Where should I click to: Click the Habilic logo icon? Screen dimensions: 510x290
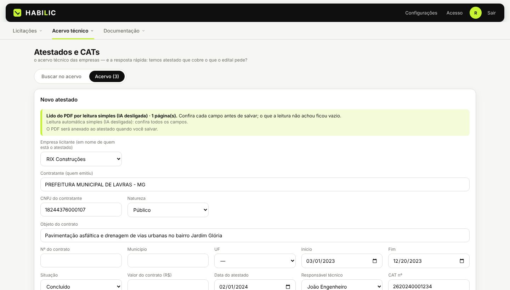tap(17, 13)
